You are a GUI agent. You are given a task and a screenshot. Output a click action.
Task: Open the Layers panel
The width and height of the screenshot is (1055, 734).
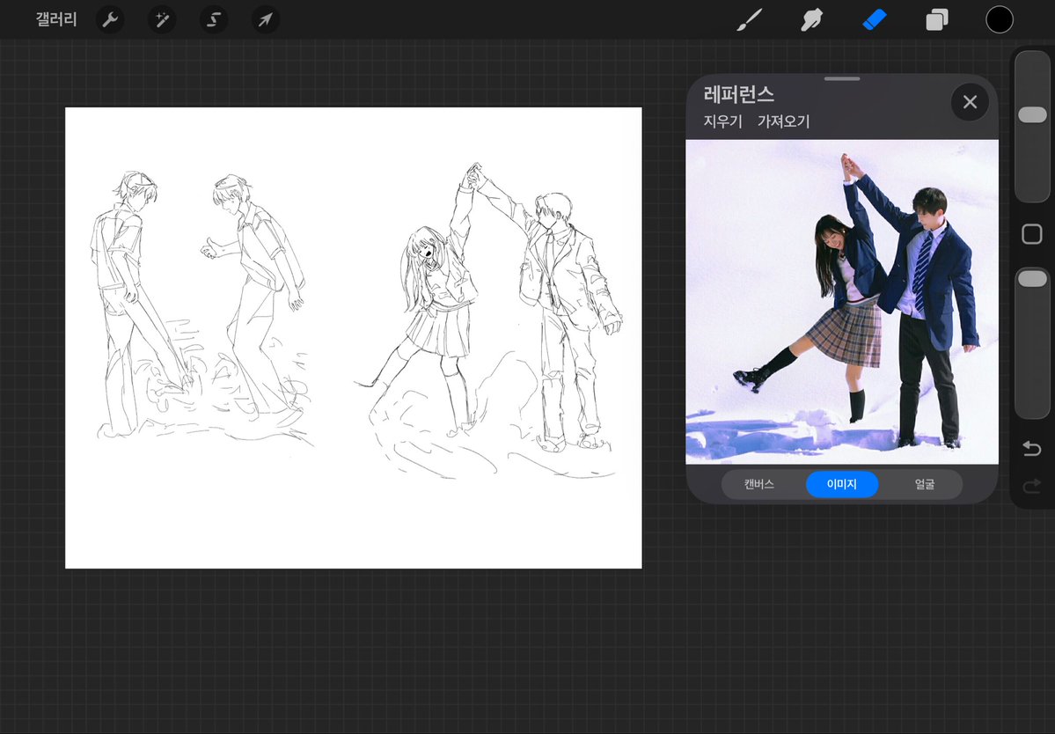[936, 20]
